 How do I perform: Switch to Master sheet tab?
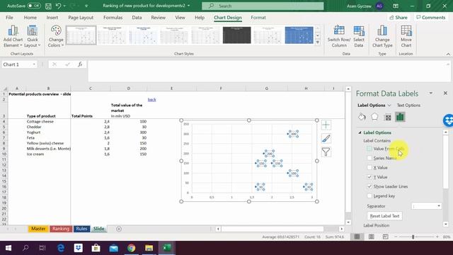coord(38,229)
